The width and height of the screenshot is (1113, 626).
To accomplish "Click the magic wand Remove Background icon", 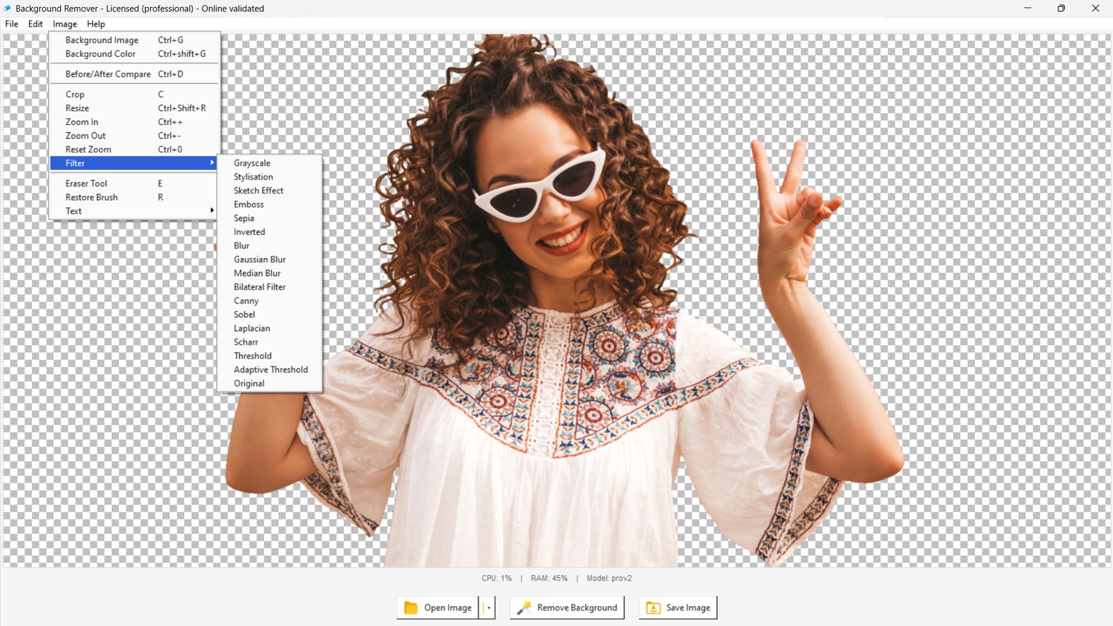I will point(524,607).
